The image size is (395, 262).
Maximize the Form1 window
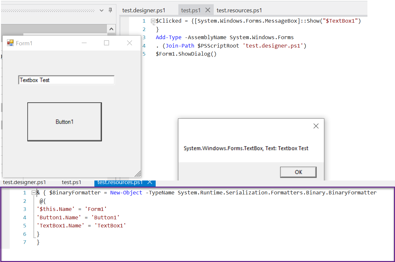(106, 43)
